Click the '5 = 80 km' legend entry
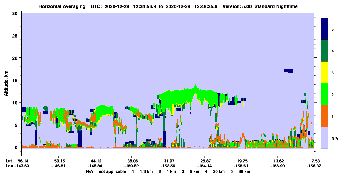This screenshot has height=179, width=349. pos(240,171)
